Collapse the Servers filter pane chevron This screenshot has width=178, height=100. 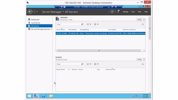[143, 24]
